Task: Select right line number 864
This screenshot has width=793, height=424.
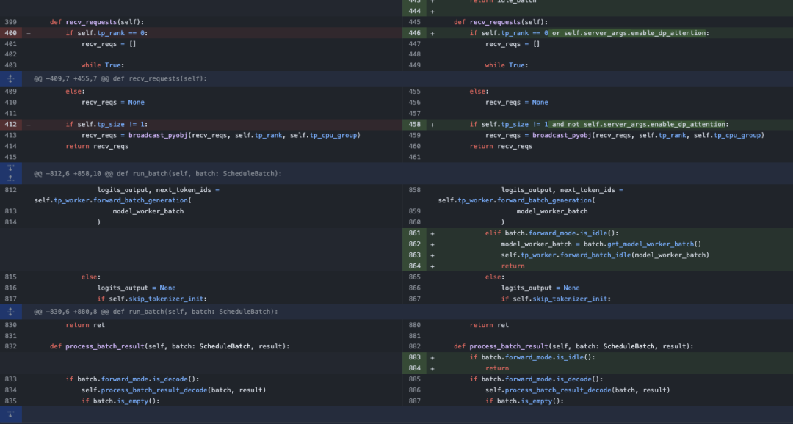Action: [x=415, y=266]
